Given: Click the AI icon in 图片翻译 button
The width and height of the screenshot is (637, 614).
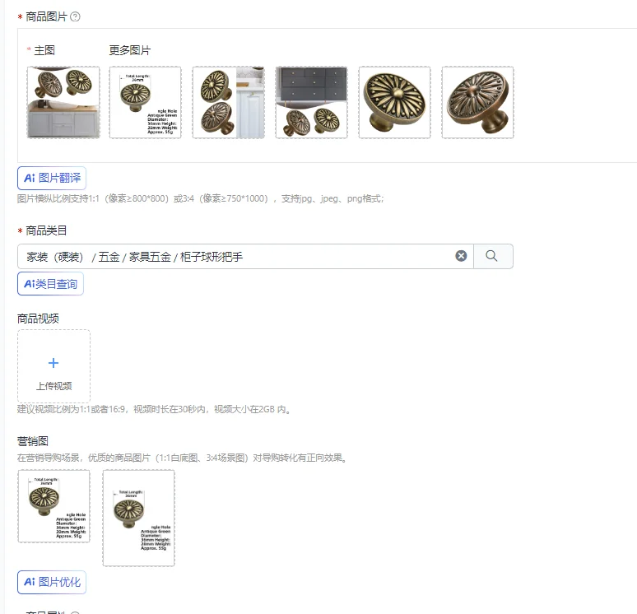Looking at the screenshot, I should pyautogui.click(x=30, y=178).
